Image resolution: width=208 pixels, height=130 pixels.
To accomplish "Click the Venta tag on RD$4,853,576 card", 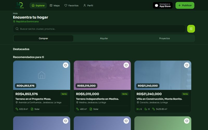I will tap(64, 94).
